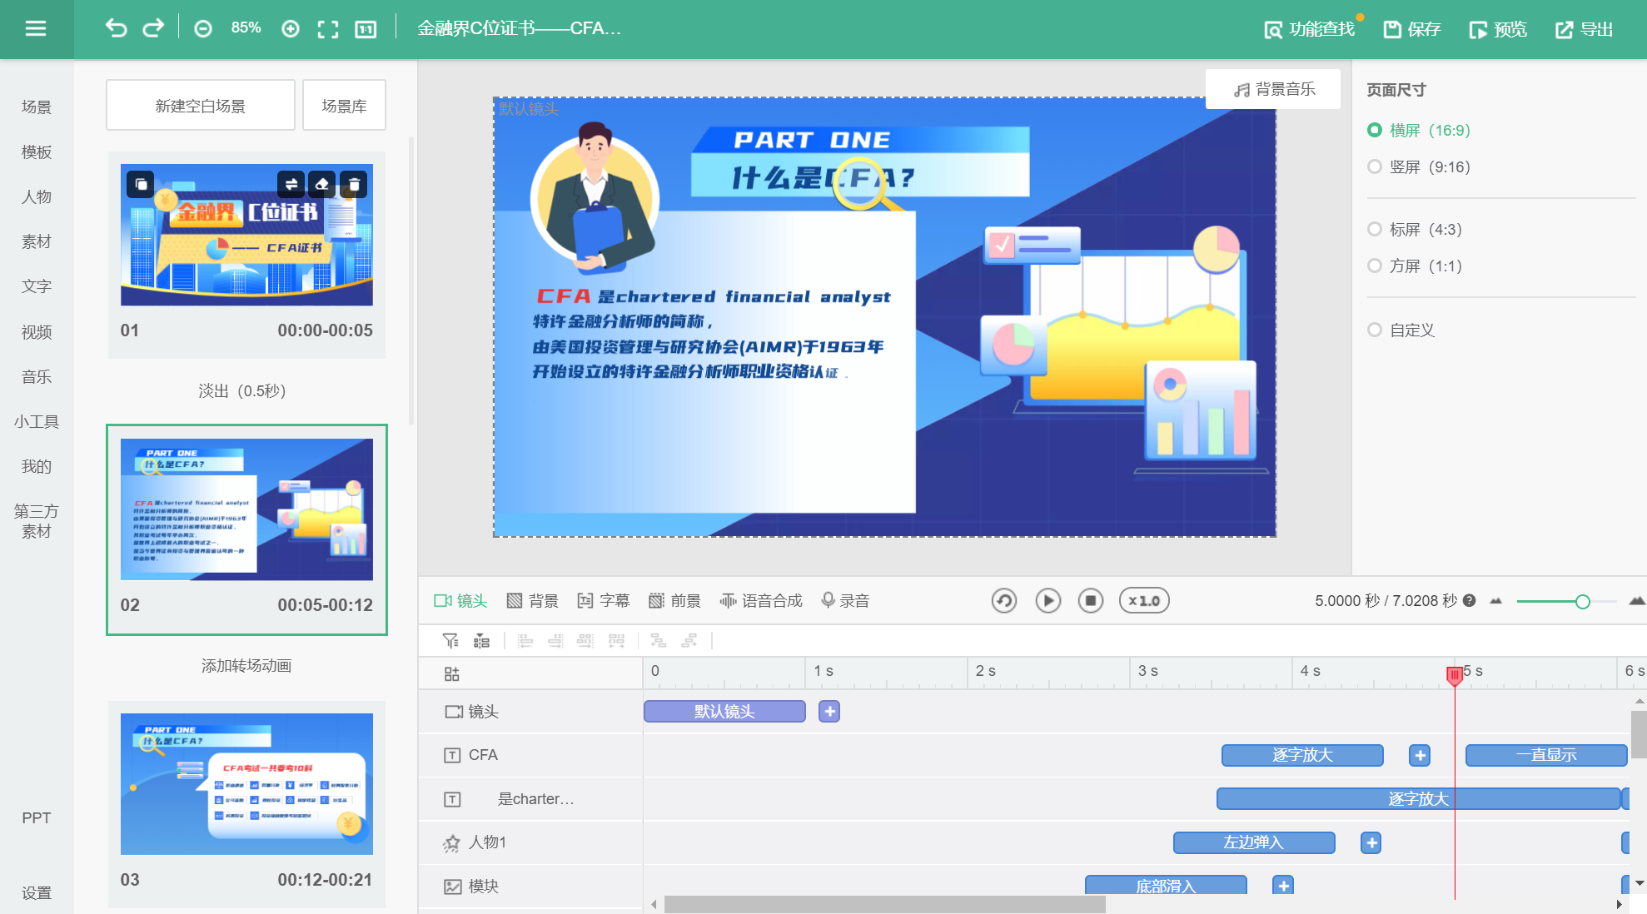The width and height of the screenshot is (1647, 914).
Task: Open 功能查找 feature search
Action: click(1309, 29)
